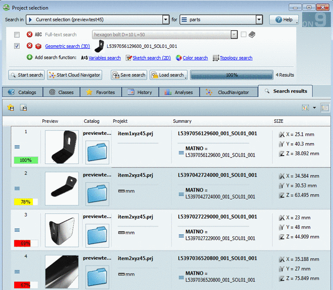Click the bracket thumbnail next to Geometric search

pyautogui.click(x=99, y=47)
